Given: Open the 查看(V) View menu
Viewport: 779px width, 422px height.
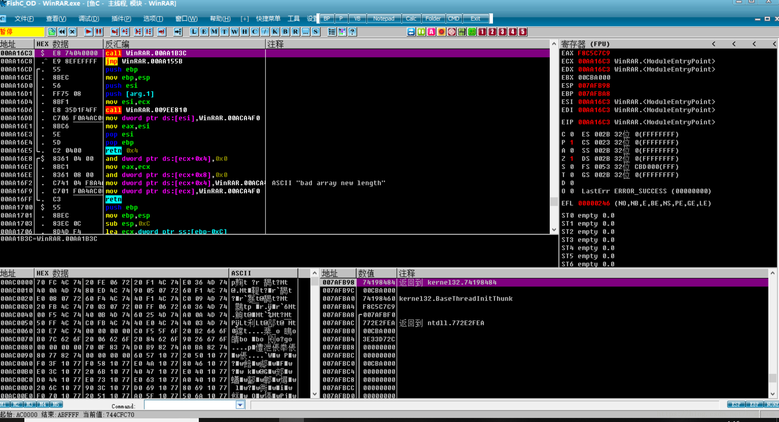Looking at the screenshot, I should tap(56, 19).
